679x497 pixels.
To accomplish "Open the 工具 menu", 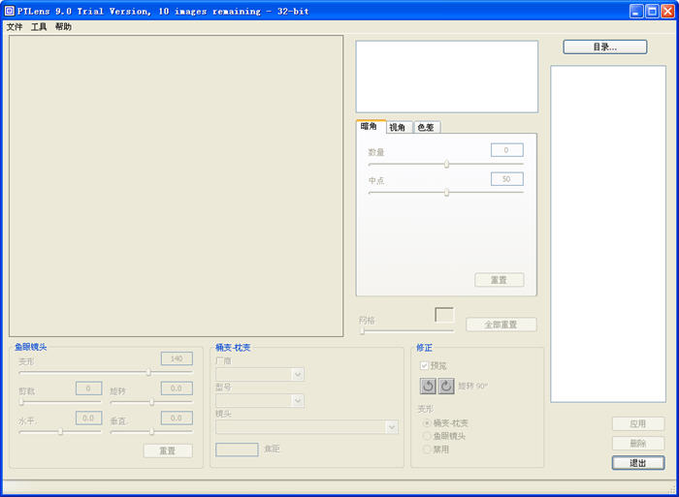I will coord(39,27).
